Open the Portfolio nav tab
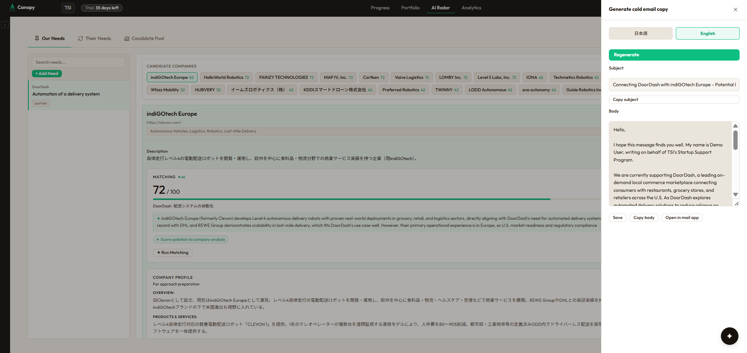Screen dimensions: 747x353 click(x=410, y=8)
